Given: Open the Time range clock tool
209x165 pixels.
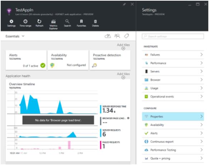Looking at the screenshot, I should (x=25, y=23).
